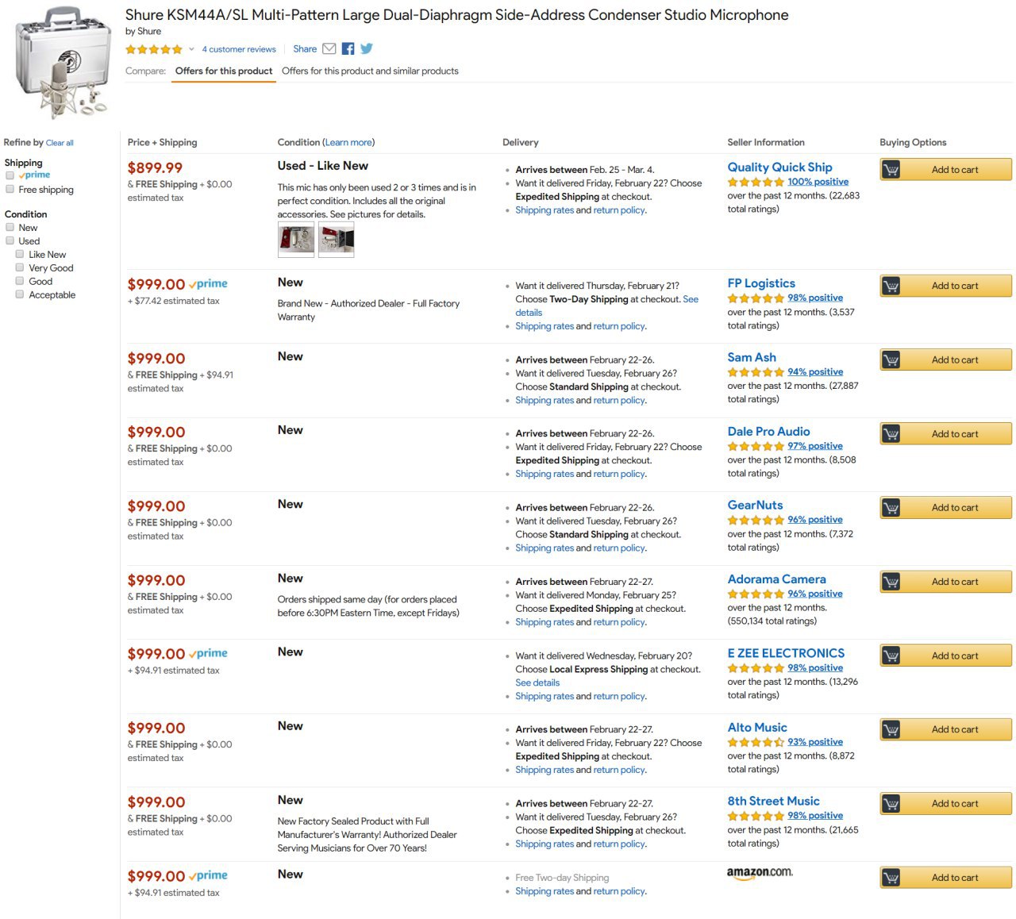
Task: Open '4 customer reviews' link
Action: pos(239,49)
